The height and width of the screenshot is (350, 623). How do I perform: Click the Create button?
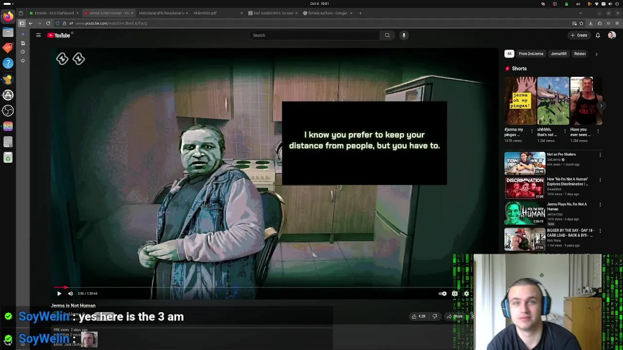click(x=579, y=35)
